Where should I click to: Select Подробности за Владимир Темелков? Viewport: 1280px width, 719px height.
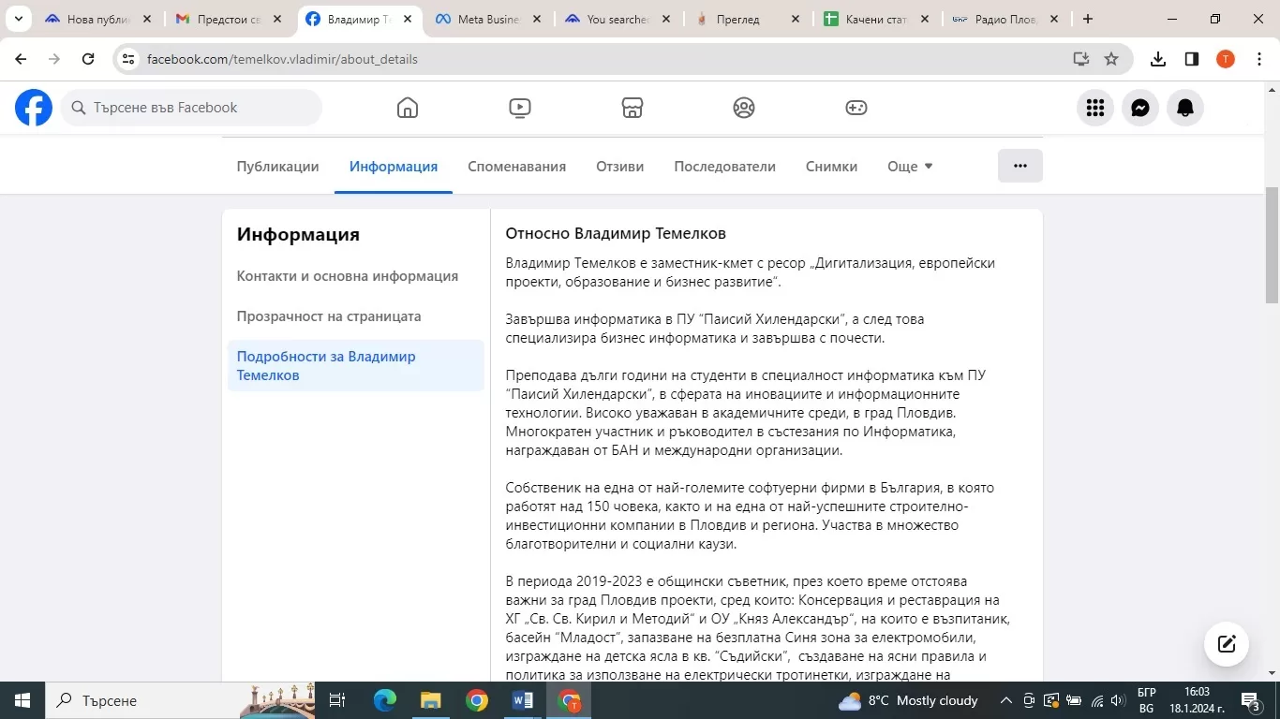click(x=356, y=366)
